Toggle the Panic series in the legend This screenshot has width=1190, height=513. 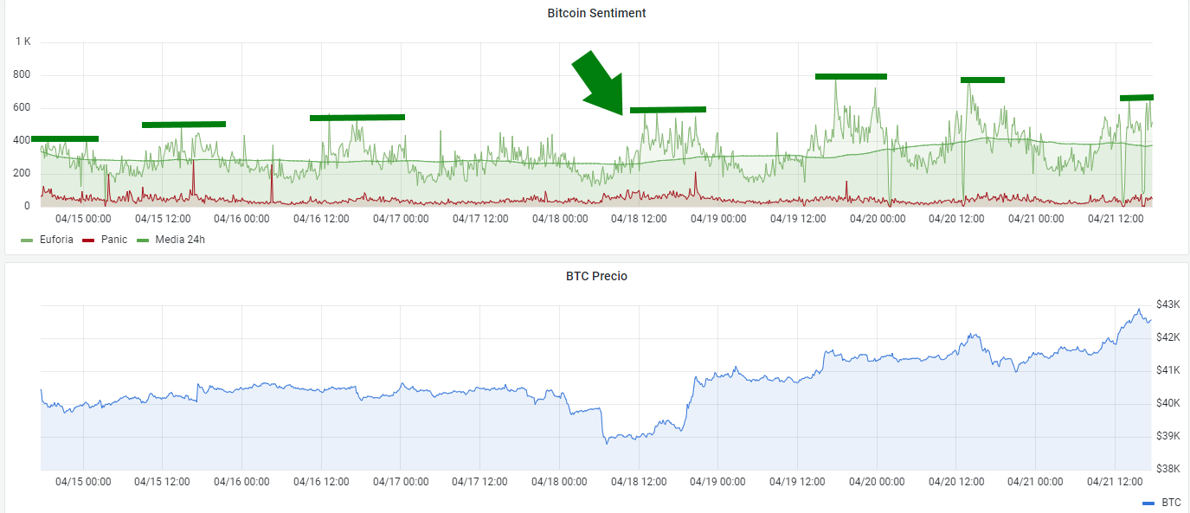(x=113, y=239)
